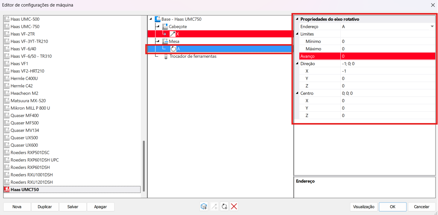The width and height of the screenshot is (438, 215).
Task: Select Haas VF2-HRT210 in the list
Action: pos(27,71)
